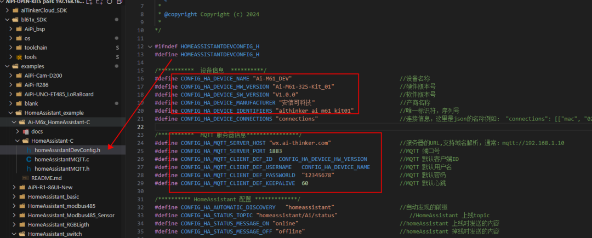Screen dimensions: 592x238
Task: Click the open folder icon of HomeAssistant-C
Action: click(x=26, y=141)
